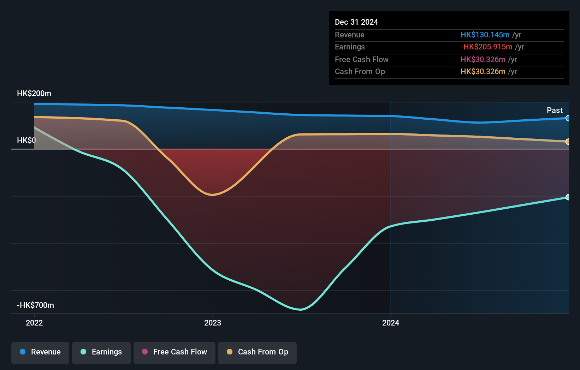Click the blue Revenue endpoint marker
The image size is (580, 370).
click(x=568, y=118)
